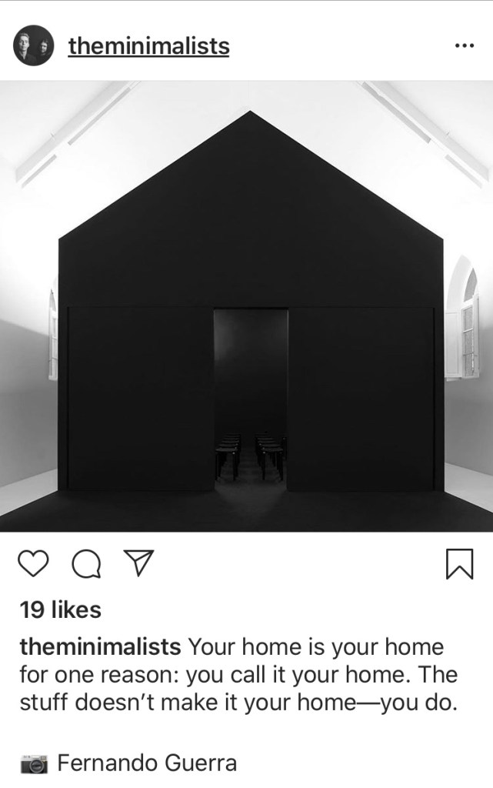Click the chairs inside the dark doorway
The width and height of the screenshot is (493, 788).
click(x=251, y=455)
